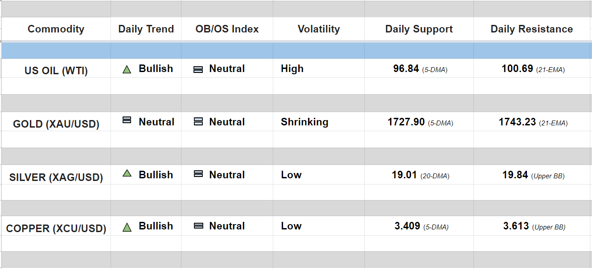Screen dimensions: 592x269
Task: Click the neutral OB/OS icon for Silver
Action: (x=198, y=174)
